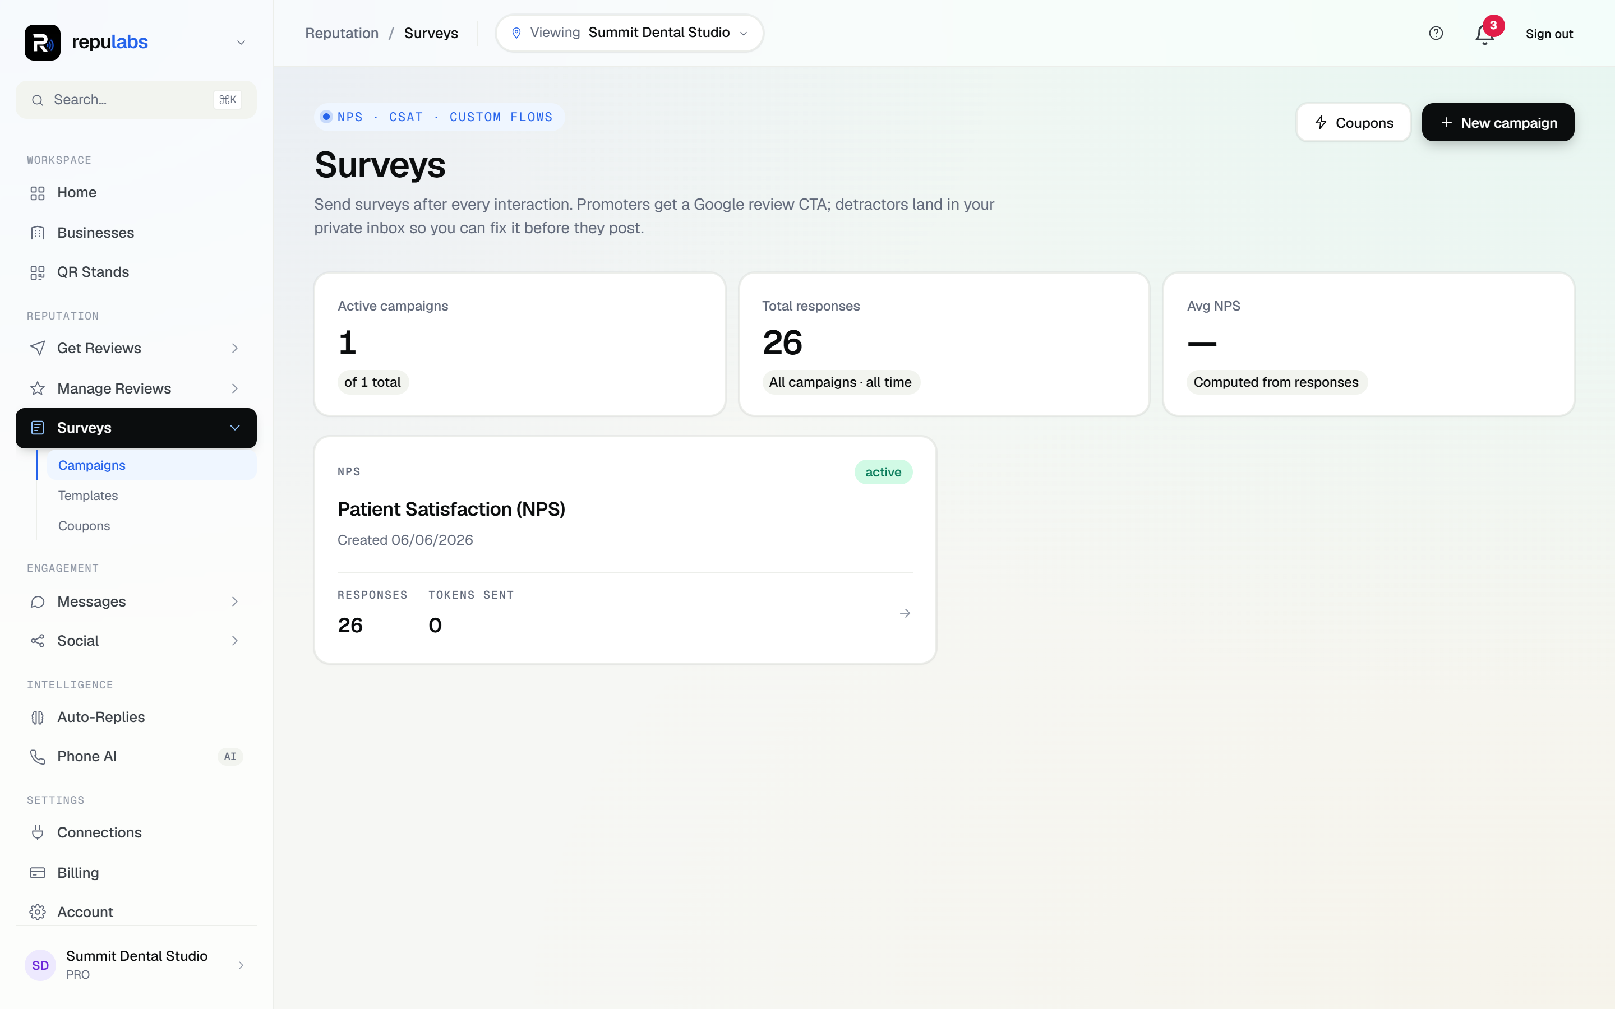Screen dimensions: 1615x1009
Task: Click the search magnifier icon
Action: [38, 100]
